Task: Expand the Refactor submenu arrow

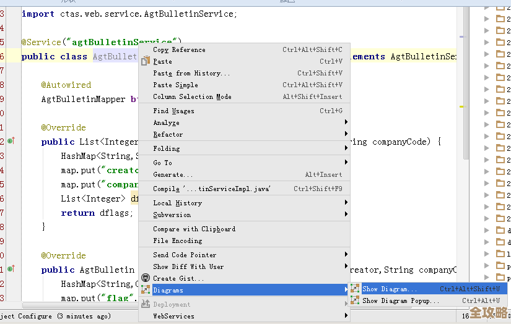Action: (346, 134)
